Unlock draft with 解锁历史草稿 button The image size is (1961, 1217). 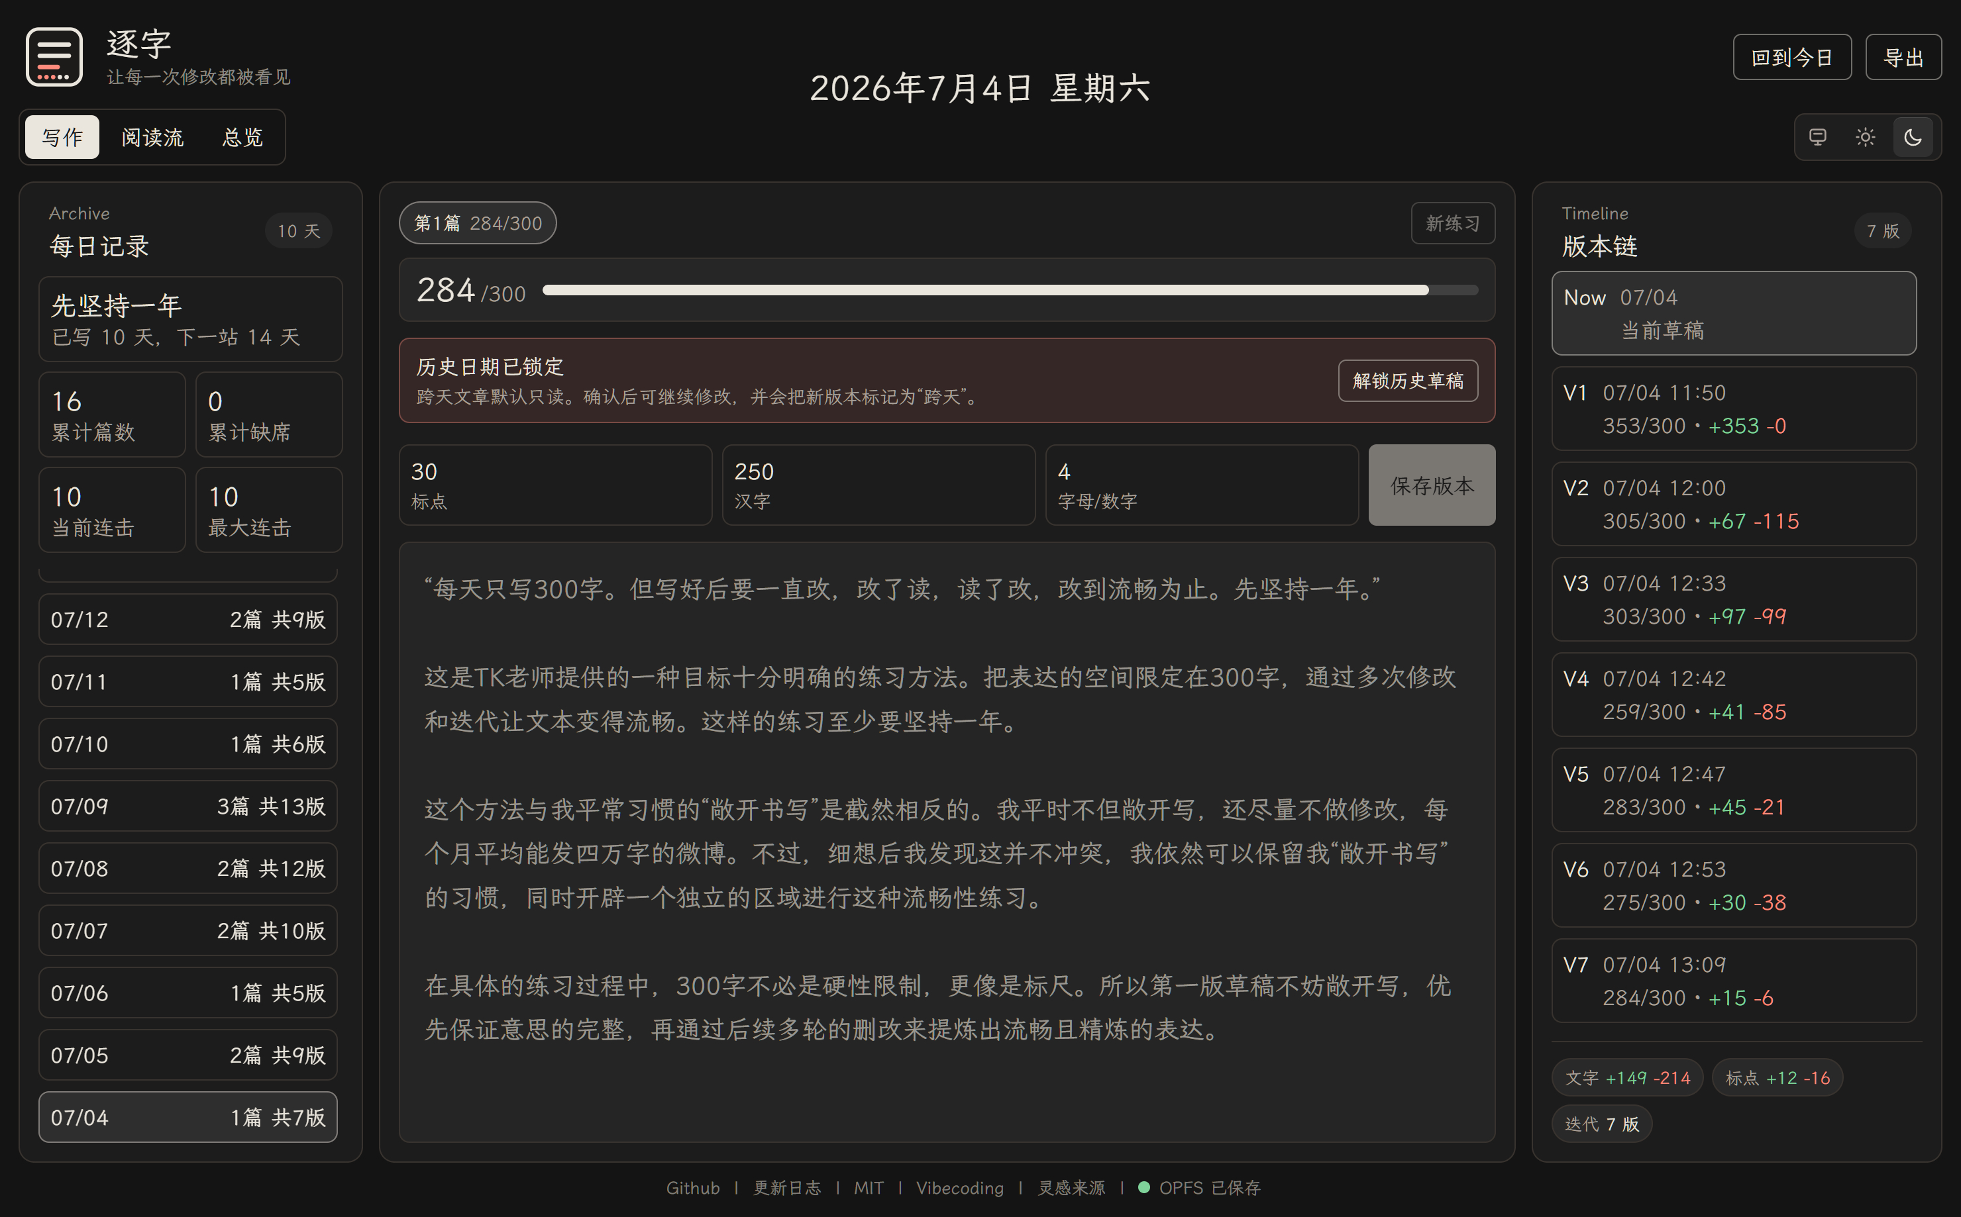[1408, 381]
